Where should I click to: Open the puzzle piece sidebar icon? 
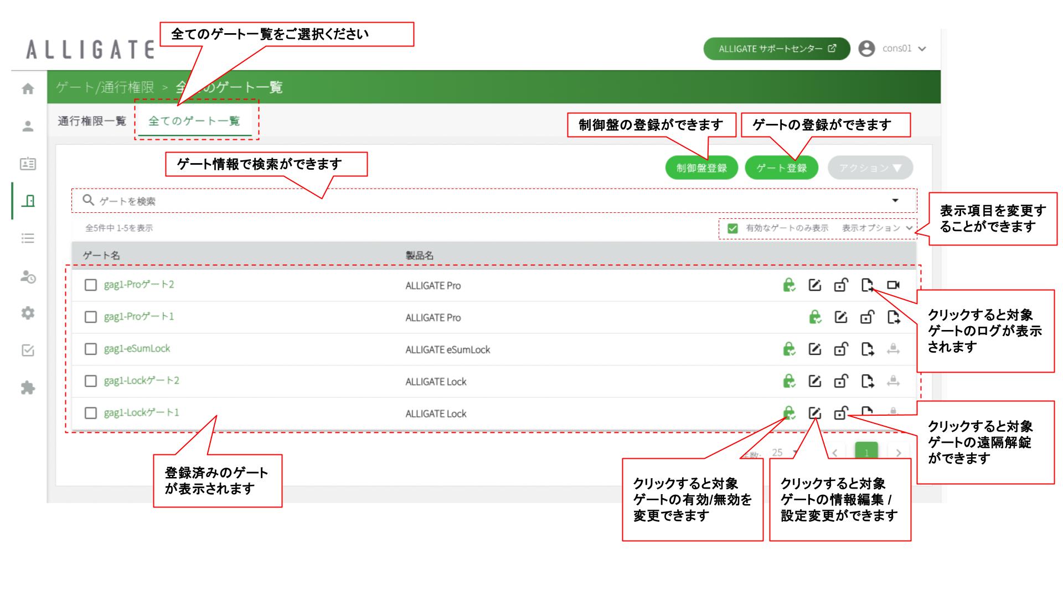(28, 388)
